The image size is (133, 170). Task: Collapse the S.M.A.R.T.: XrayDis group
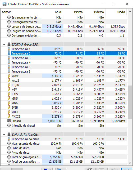tap(4, 135)
